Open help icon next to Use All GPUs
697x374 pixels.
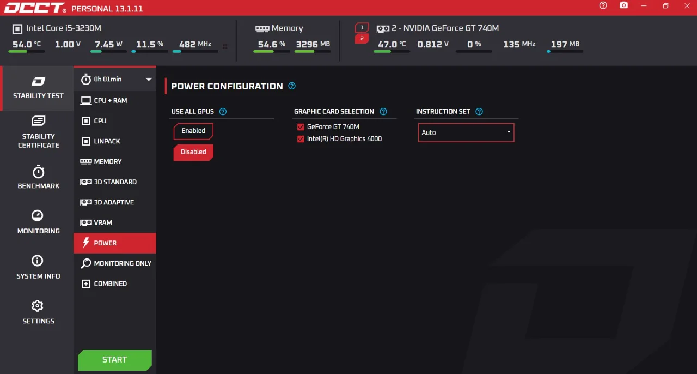223,112
